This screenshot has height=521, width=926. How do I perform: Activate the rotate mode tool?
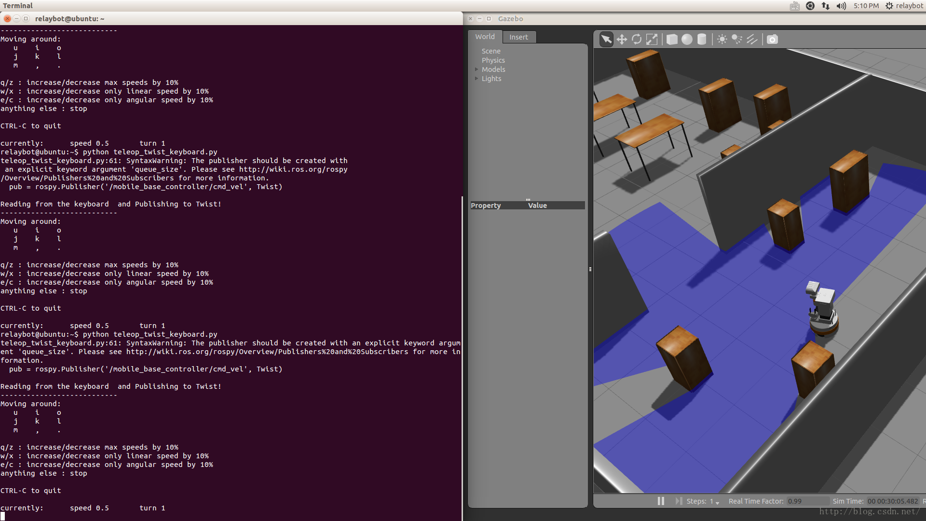pos(637,39)
